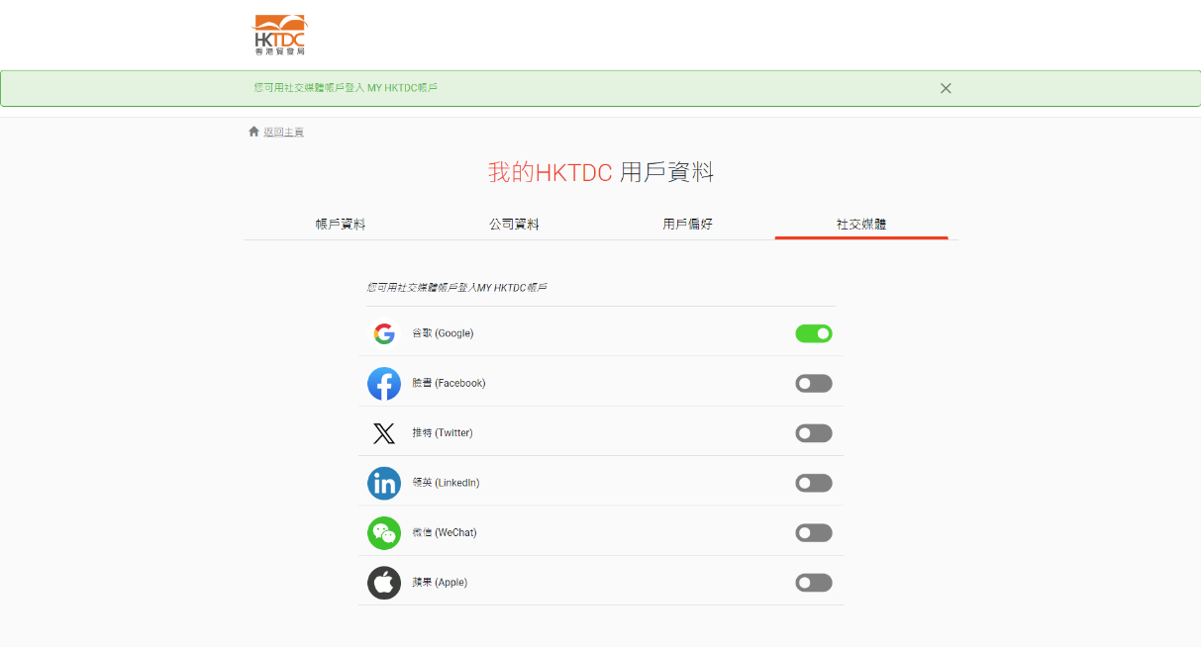Enable the Facebook login toggle

click(x=813, y=384)
